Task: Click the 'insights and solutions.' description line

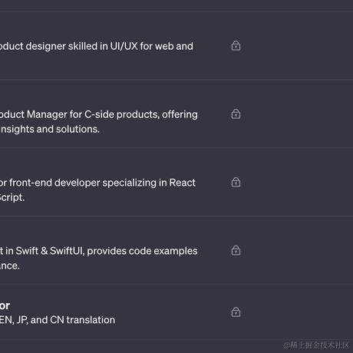Action: (50, 130)
